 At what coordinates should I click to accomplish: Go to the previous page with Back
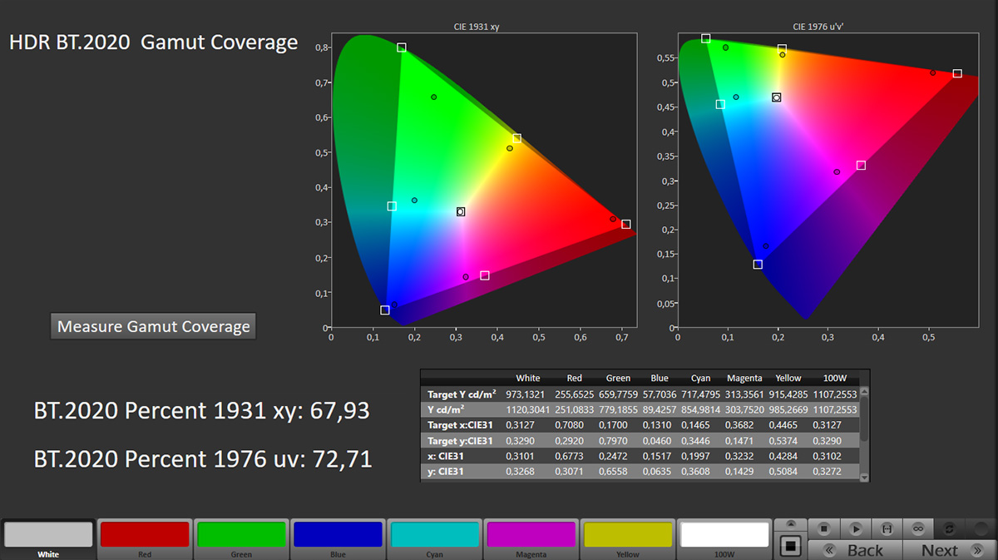click(x=856, y=550)
